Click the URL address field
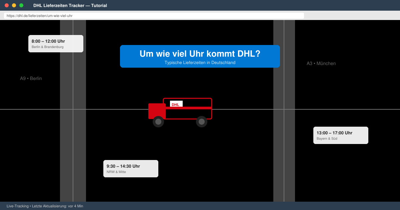The height and width of the screenshot is (210, 400). (154, 16)
